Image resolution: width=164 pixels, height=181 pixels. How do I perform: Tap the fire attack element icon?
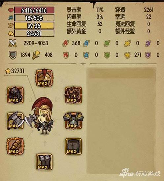(66, 43)
